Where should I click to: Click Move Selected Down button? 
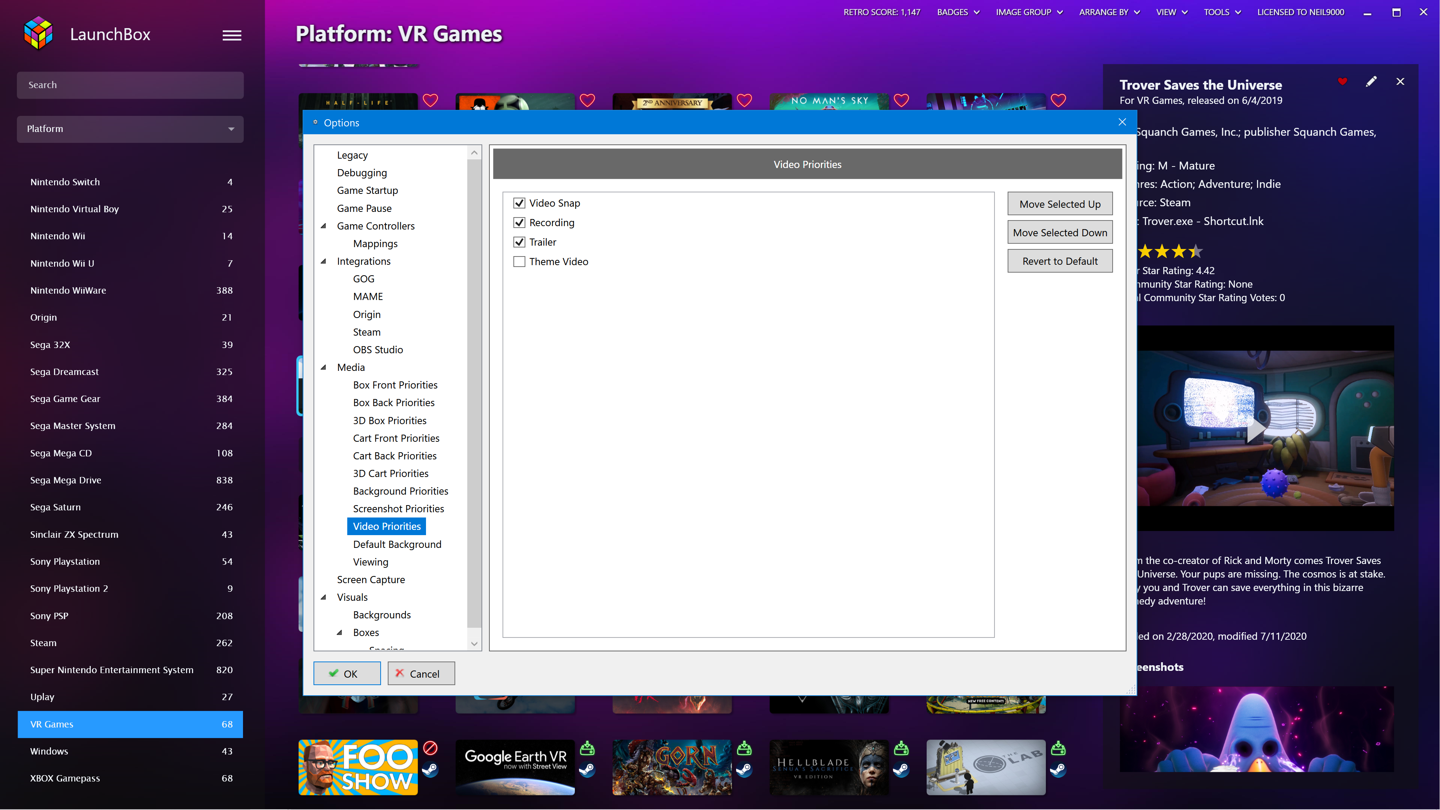tap(1060, 232)
